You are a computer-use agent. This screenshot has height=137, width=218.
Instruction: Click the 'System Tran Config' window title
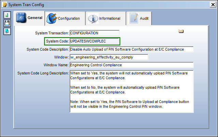point(26,5)
